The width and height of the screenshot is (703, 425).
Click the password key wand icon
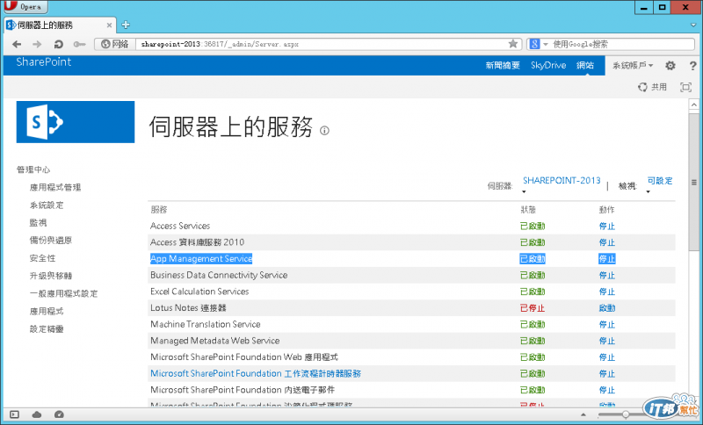(79, 44)
